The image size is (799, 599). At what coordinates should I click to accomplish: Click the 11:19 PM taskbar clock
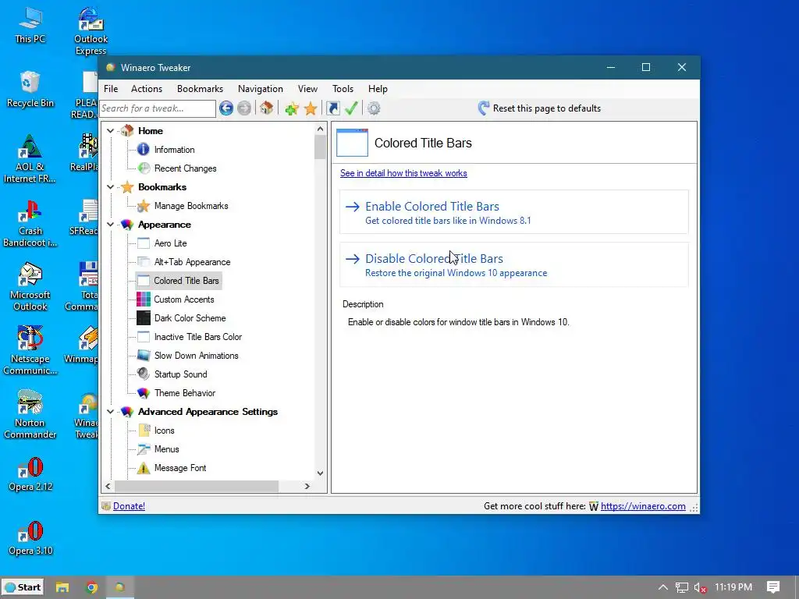733,587
